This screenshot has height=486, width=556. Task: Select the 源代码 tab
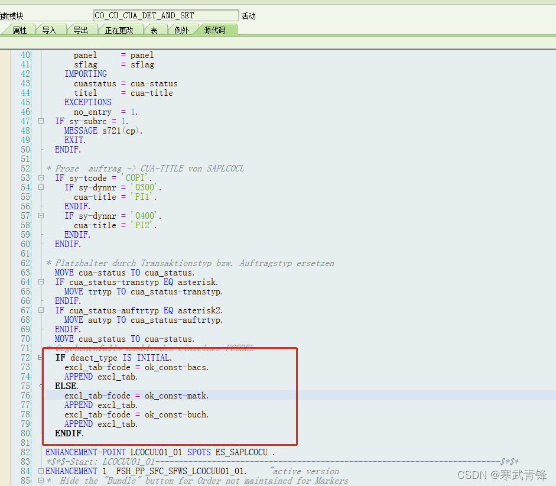[215, 30]
